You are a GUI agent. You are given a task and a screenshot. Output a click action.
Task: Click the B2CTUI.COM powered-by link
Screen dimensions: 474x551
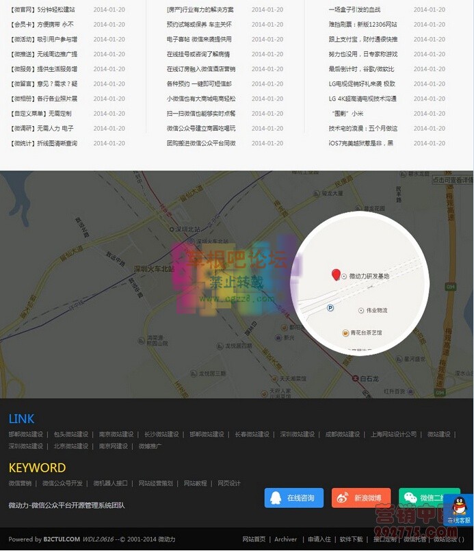pos(62,539)
